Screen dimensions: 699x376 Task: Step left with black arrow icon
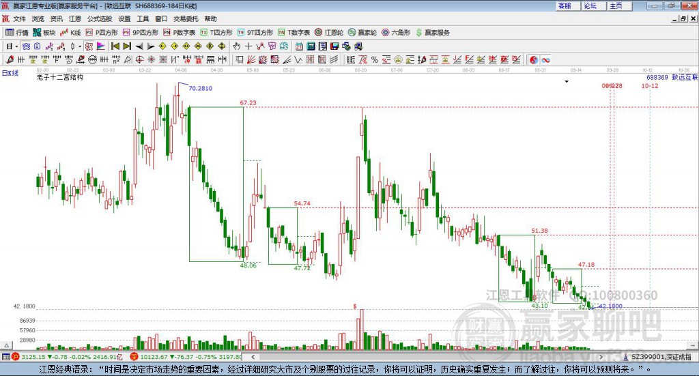[139, 46]
